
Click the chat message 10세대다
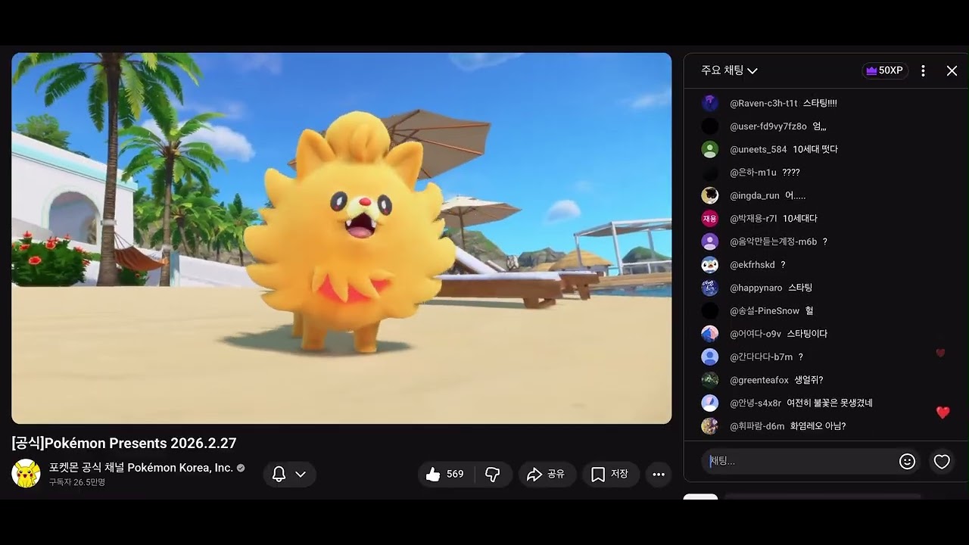(800, 219)
